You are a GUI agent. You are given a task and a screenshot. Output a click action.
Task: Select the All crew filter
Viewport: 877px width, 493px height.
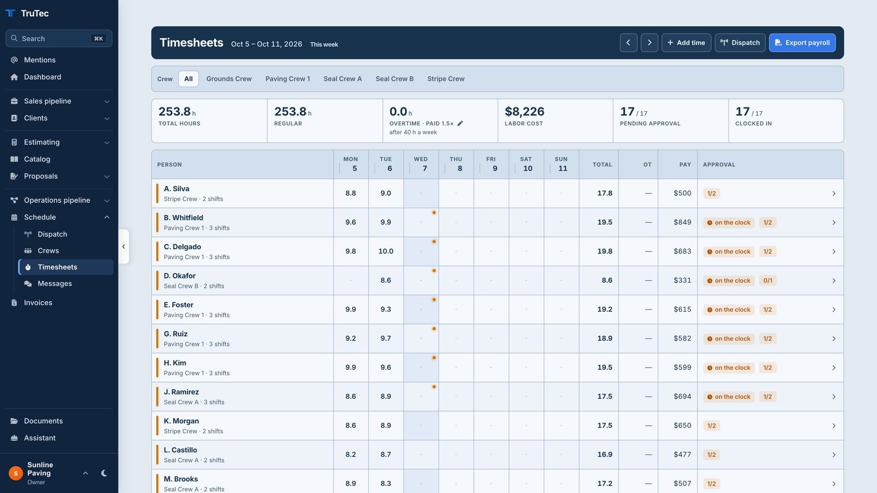[189, 79]
